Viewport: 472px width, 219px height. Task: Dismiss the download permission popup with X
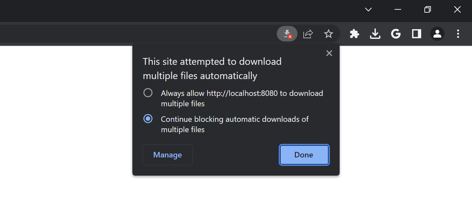(x=329, y=53)
